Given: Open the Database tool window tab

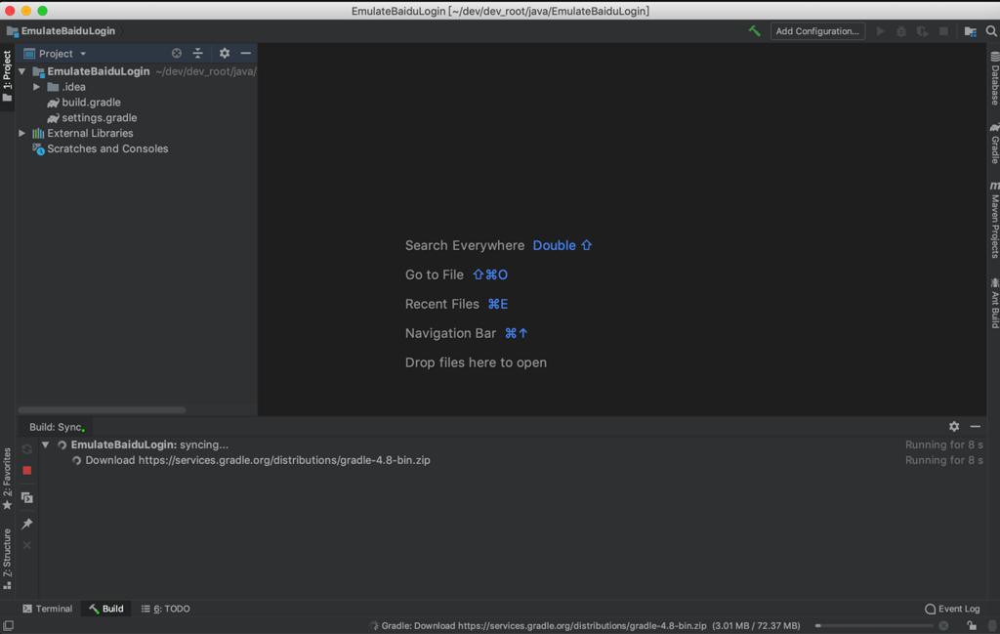Looking at the screenshot, I should tap(993, 78).
